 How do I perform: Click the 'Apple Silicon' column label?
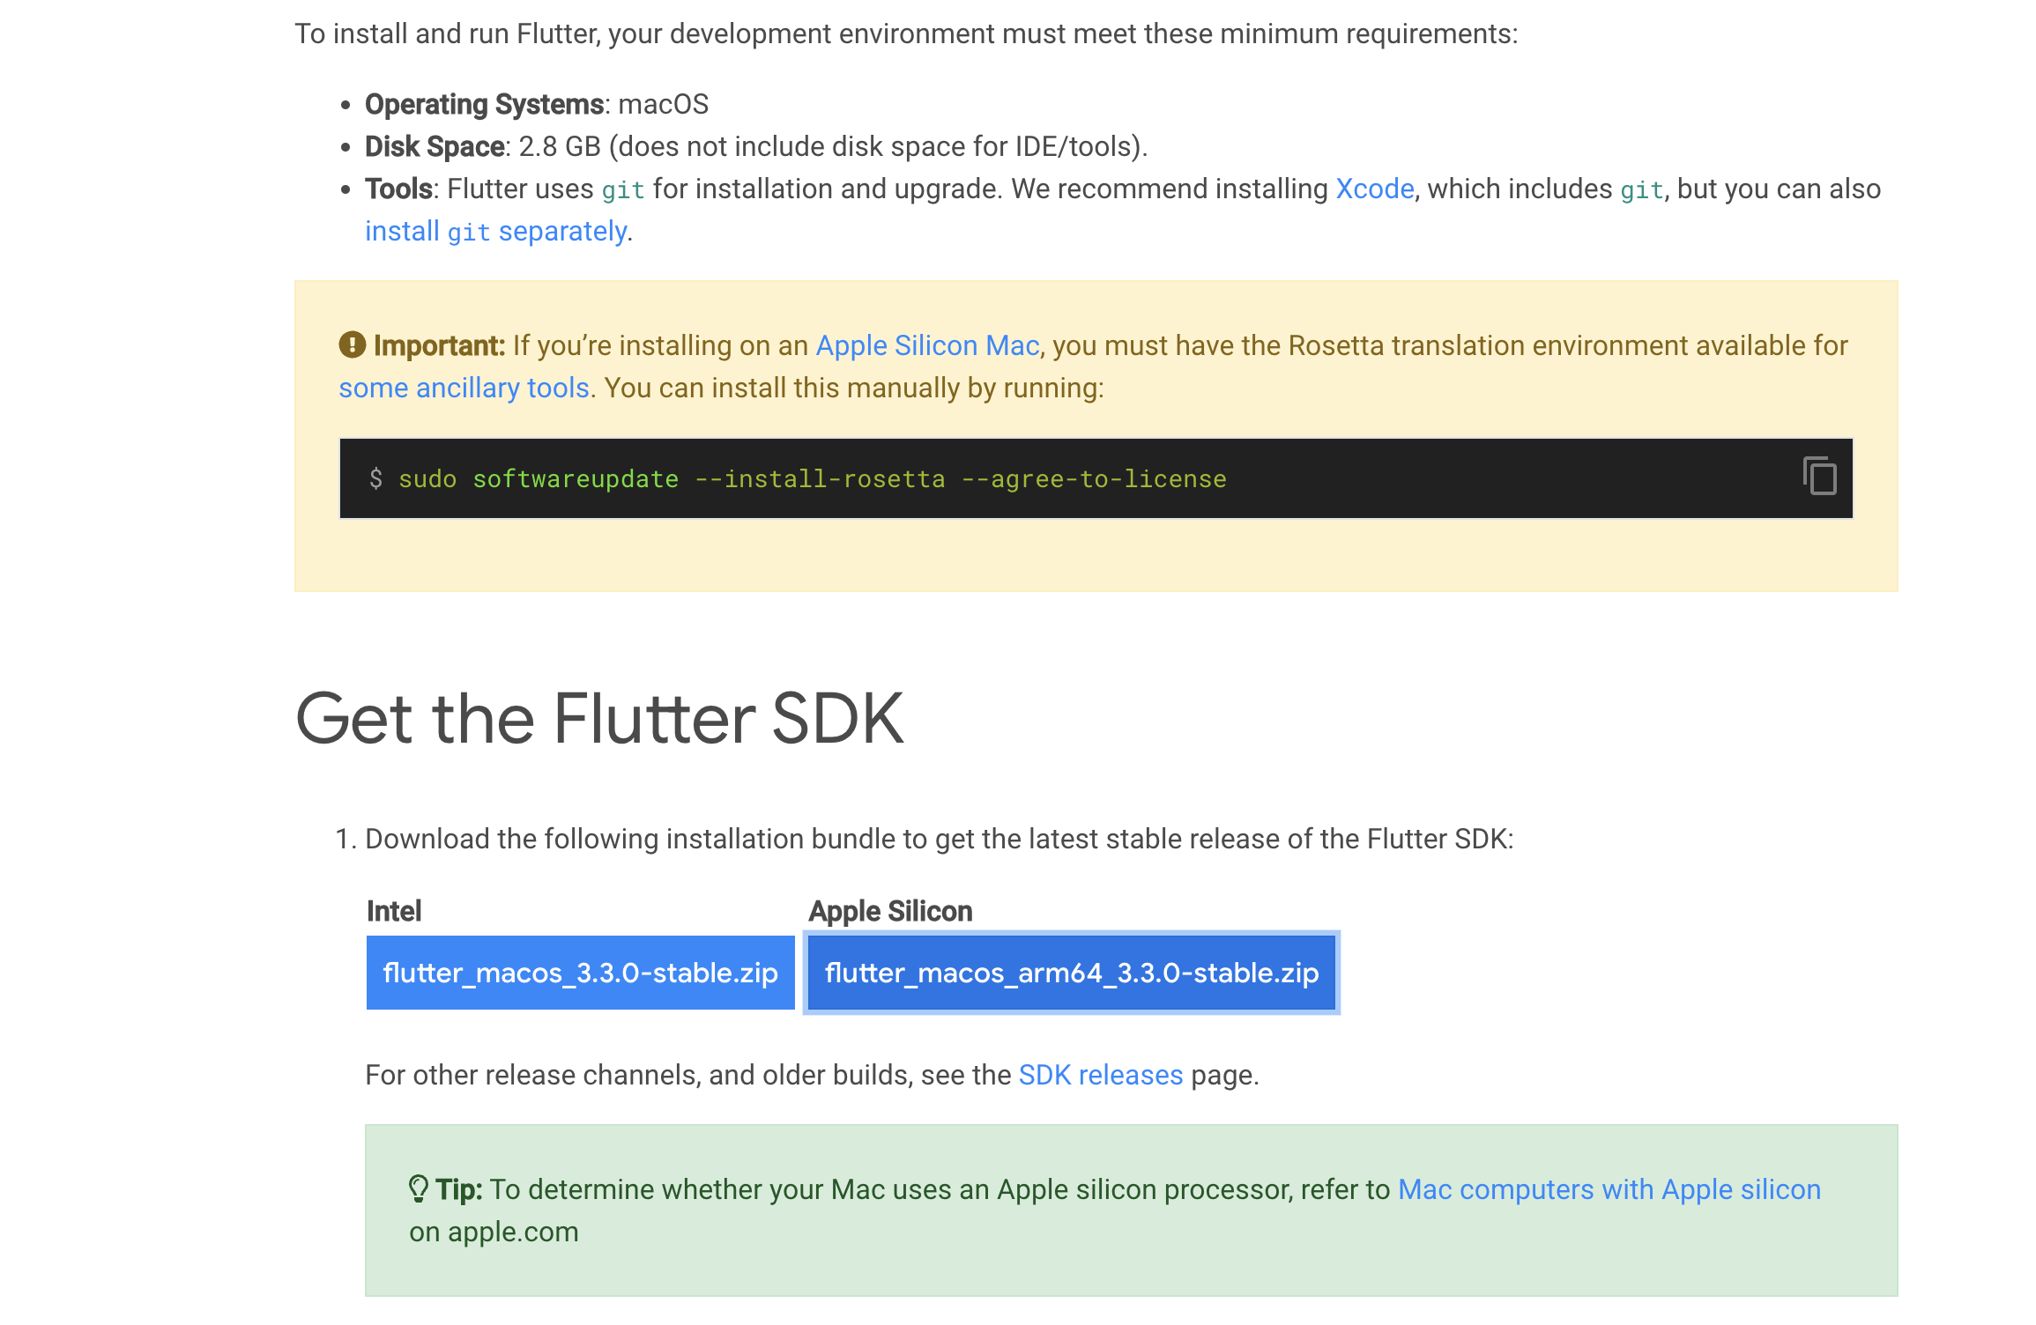pyautogui.click(x=890, y=911)
